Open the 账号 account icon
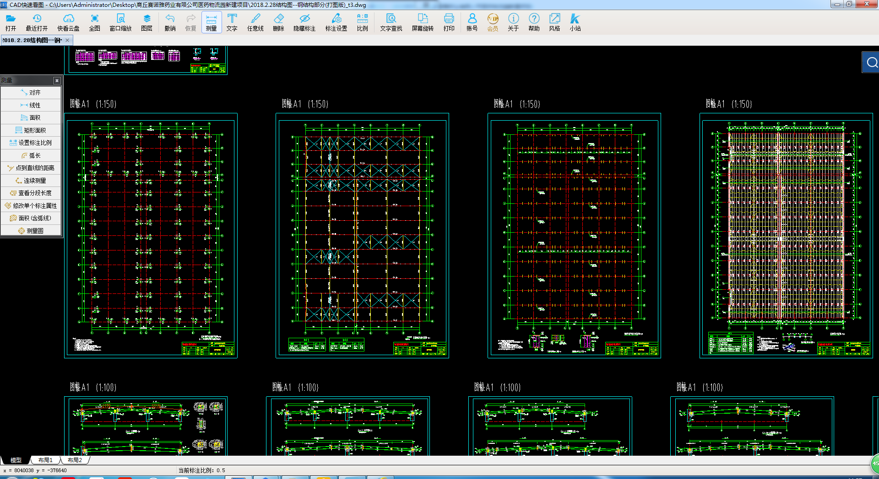Viewport: 879px width, 479px height. (472, 22)
